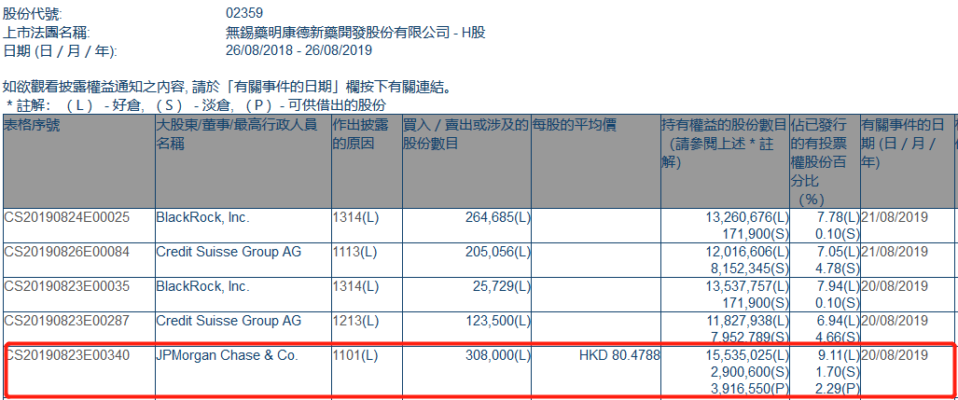Open form serial CS20190823E00035

[66, 286]
